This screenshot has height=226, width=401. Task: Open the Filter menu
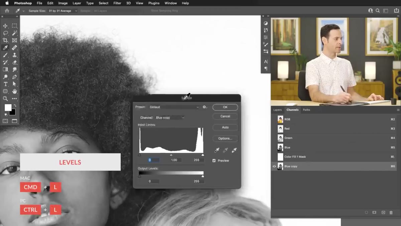point(117,3)
